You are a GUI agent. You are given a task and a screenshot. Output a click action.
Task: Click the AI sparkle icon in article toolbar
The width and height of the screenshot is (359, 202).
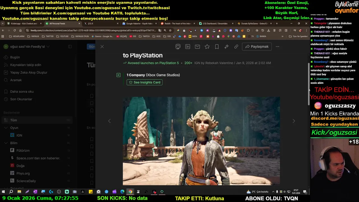tap(227, 47)
